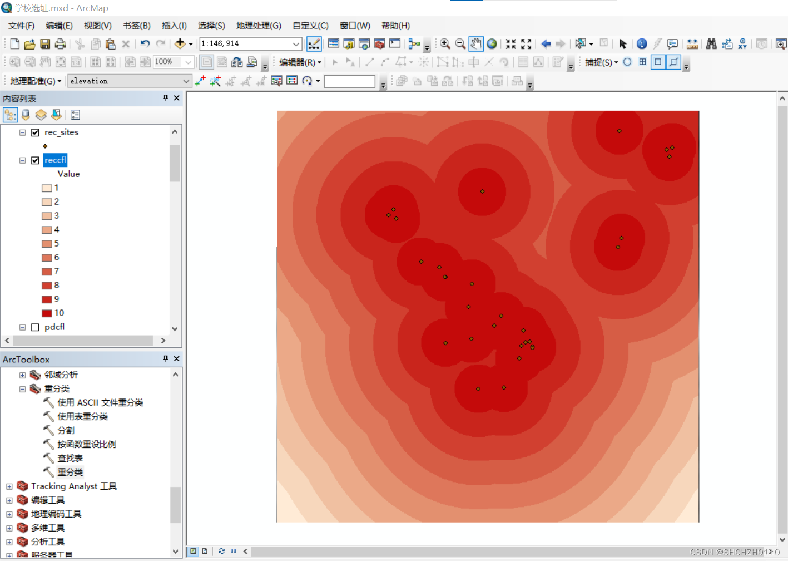Click the Identify tool
Viewport: 788px width, 561px height.
(x=642, y=43)
